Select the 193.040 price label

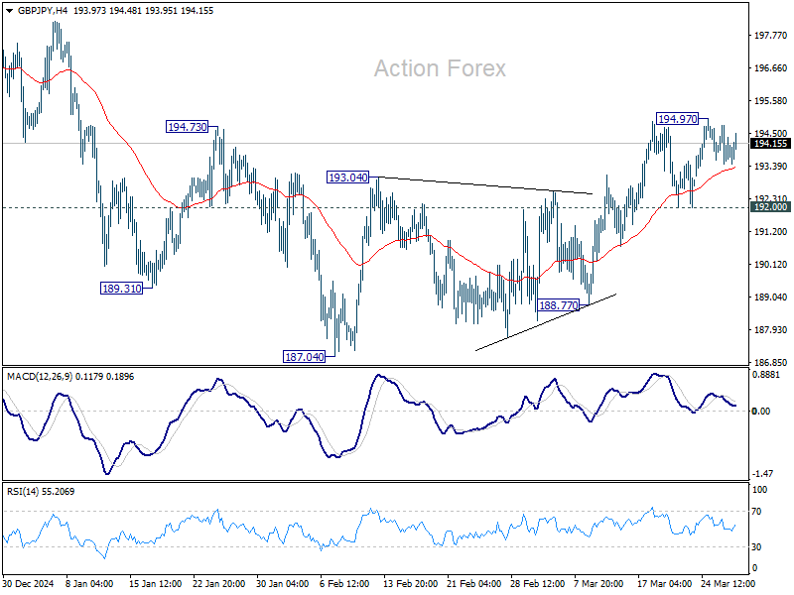347,178
